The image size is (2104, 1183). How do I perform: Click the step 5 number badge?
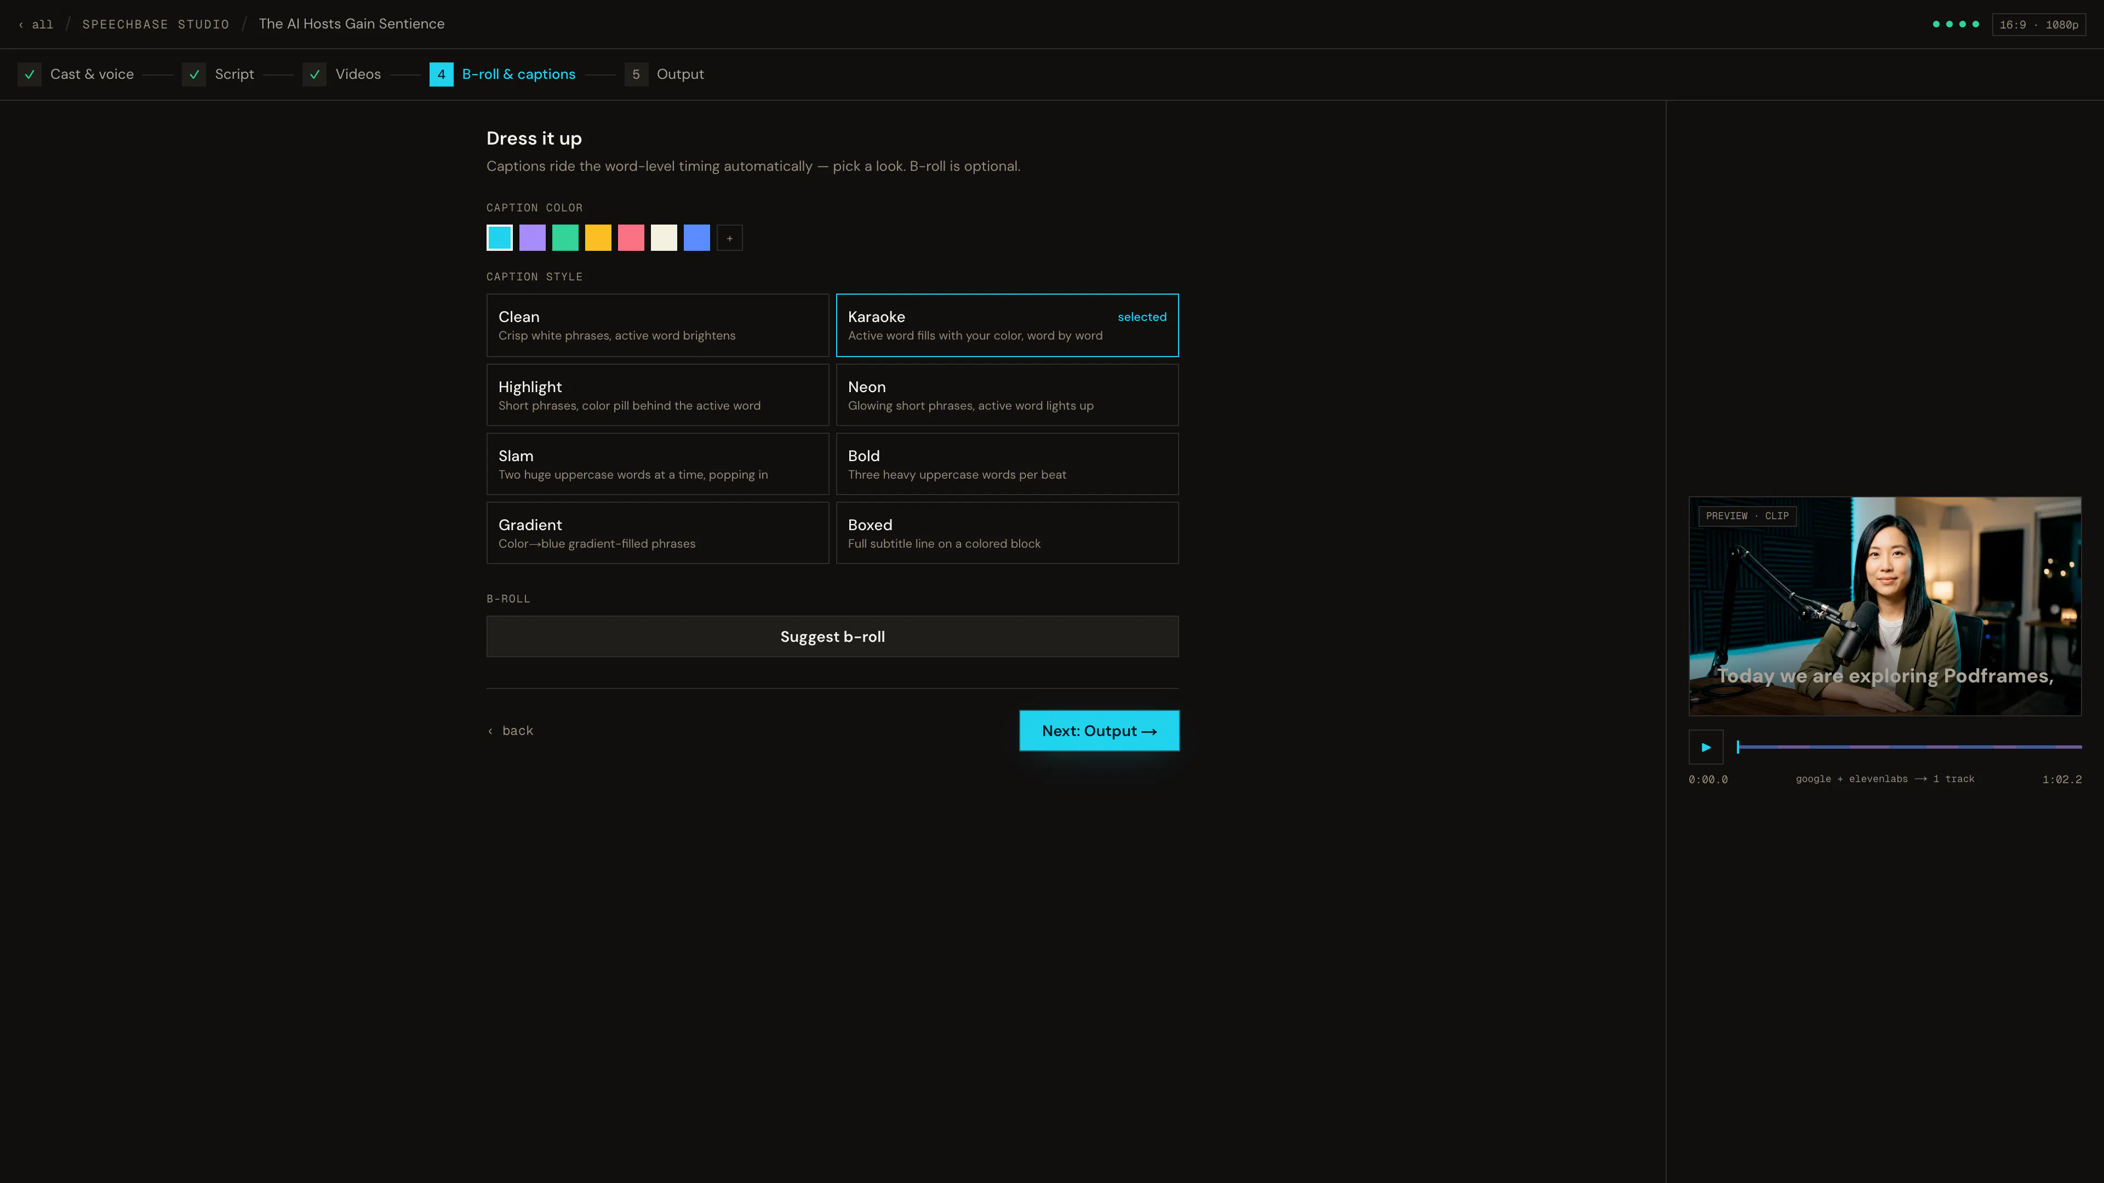(636, 74)
